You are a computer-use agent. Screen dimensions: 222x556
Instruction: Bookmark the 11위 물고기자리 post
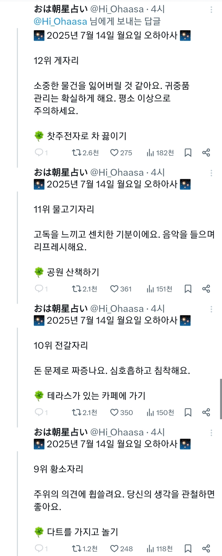(188, 289)
